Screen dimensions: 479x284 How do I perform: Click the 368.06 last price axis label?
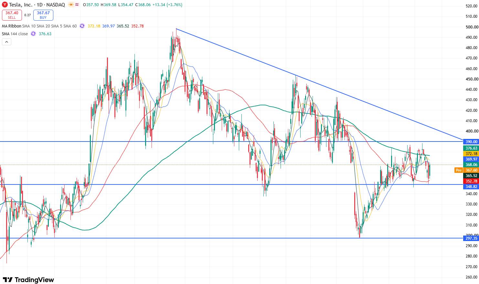coord(471,165)
